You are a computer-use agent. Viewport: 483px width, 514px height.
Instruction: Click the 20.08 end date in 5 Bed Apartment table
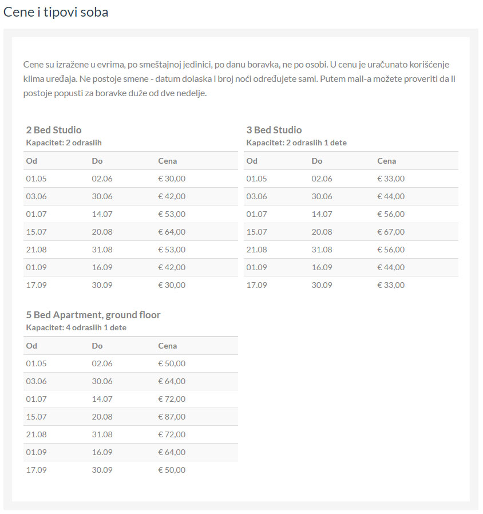coord(102,417)
